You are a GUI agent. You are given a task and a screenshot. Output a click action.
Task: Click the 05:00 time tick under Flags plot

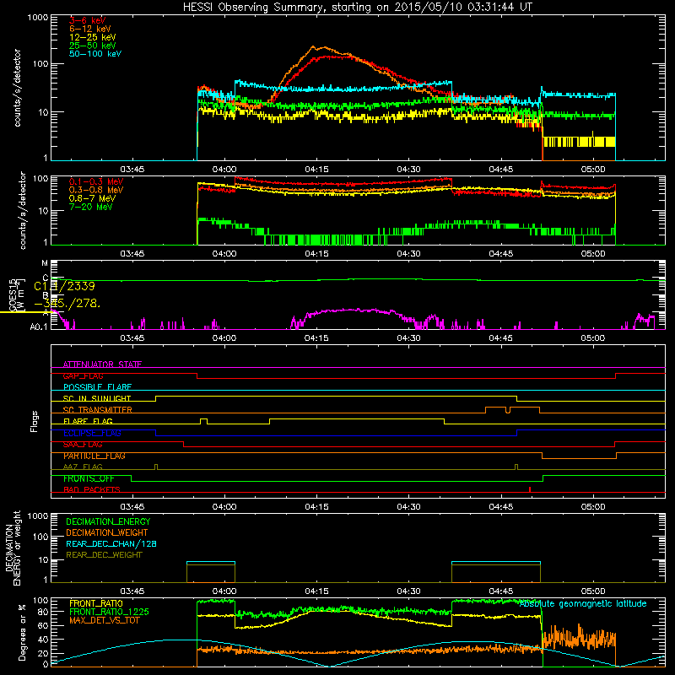coord(593,507)
